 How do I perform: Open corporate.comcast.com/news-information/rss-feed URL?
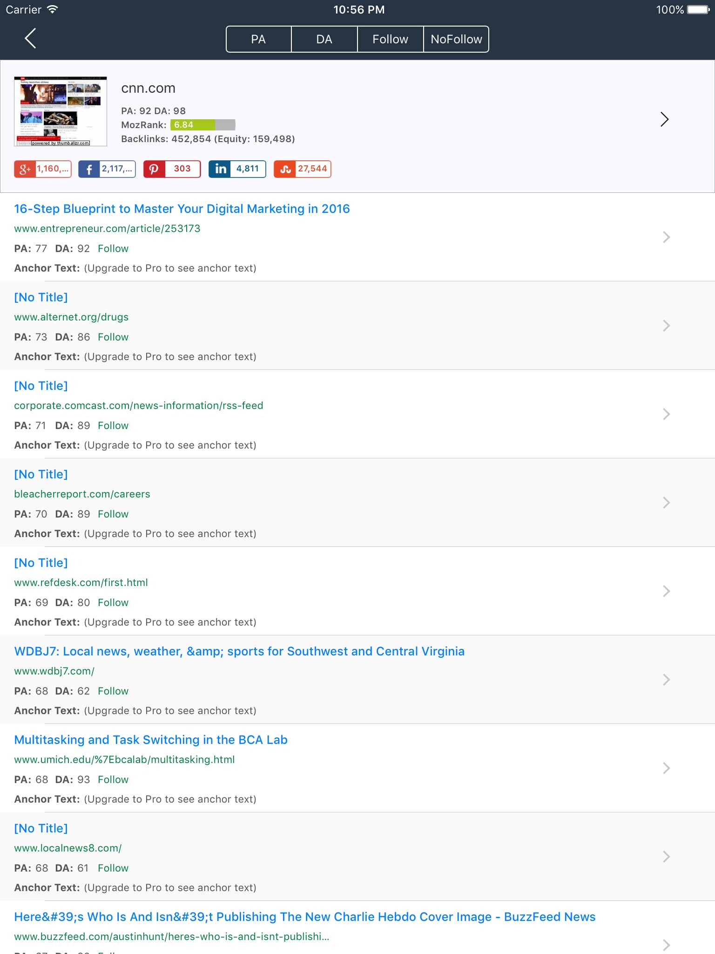pyautogui.click(x=139, y=406)
